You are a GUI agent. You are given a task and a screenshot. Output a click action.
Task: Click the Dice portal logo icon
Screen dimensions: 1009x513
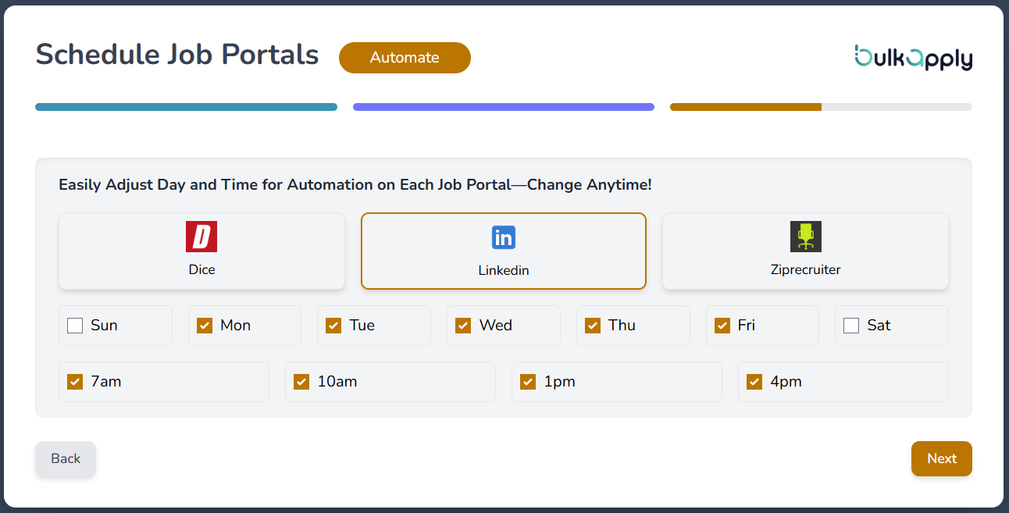click(201, 237)
